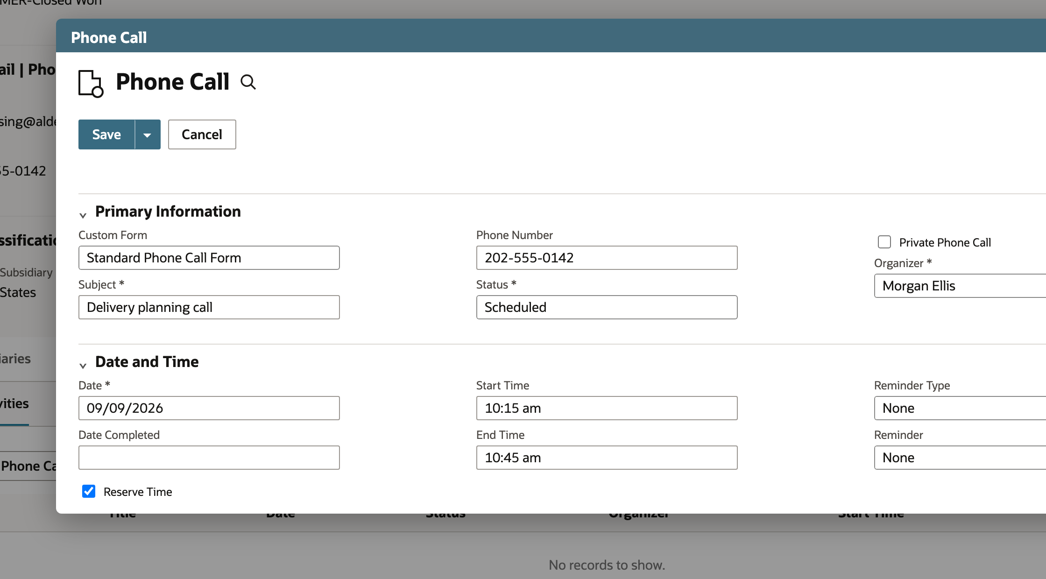Save the phone call record
This screenshot has width=1046, height=579.
pyautogui.click(x=106, y=134)
